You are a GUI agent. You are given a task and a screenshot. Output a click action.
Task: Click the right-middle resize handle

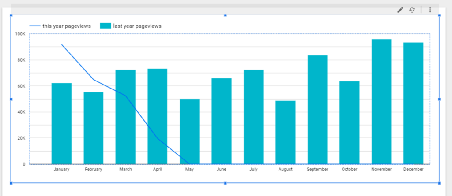[x=439, y=100]
